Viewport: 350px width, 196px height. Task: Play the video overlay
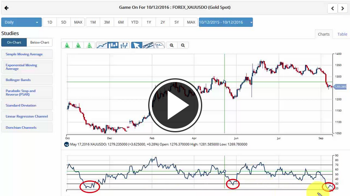[x=175, y=105]
